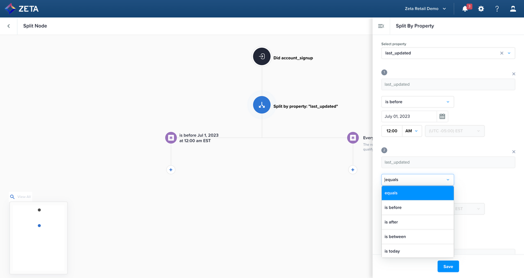Choose the is today option
This screenshot has width=524, height=278.
click(x=417, y=251)
